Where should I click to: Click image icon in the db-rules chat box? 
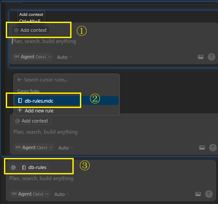[x=198, y=194]
